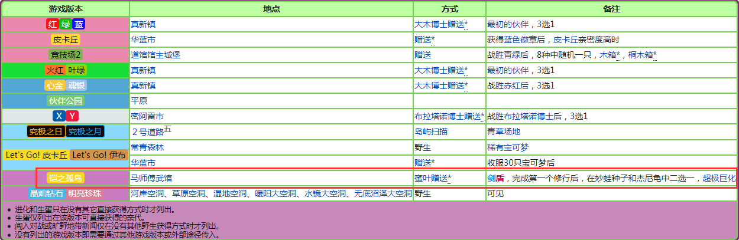Viewport: 739px width, 240px height.
Task: Click the 伙伴公园 badge
Action: 66,101
